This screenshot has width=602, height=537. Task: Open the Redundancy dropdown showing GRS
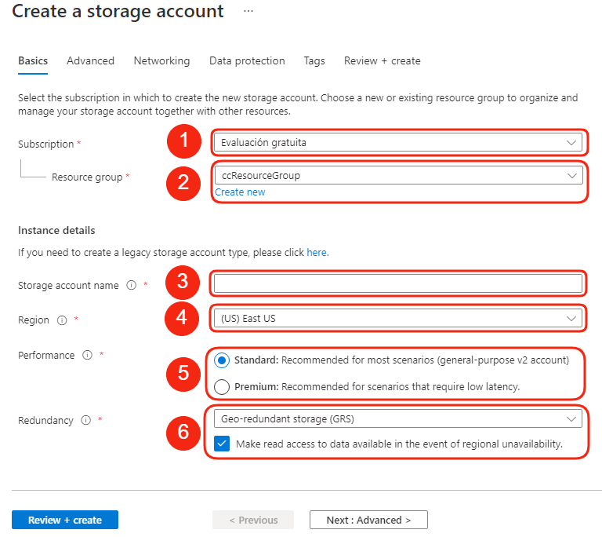point(398,418)
